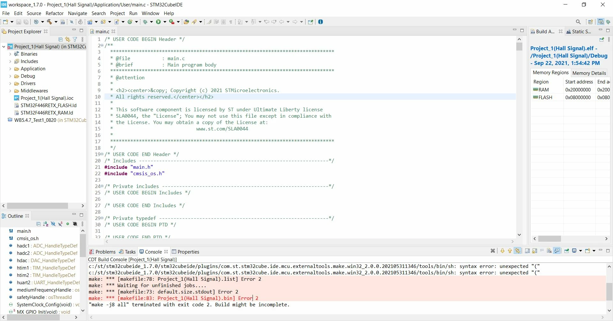Click the Save All toolbar icon
This screenshot has width=613, height=321.
(26, 22)
